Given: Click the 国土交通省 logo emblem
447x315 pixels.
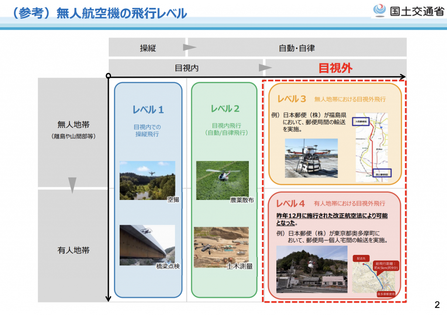Looking at the screenshot, I should [379, 10].
